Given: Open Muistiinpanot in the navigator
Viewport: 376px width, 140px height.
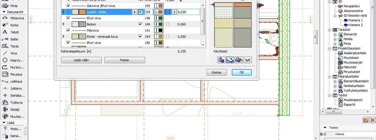Looking at the screenshot, I should pos(353,100).
